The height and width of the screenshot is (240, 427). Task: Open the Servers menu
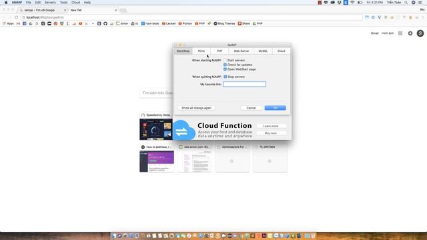pos(50,3)
